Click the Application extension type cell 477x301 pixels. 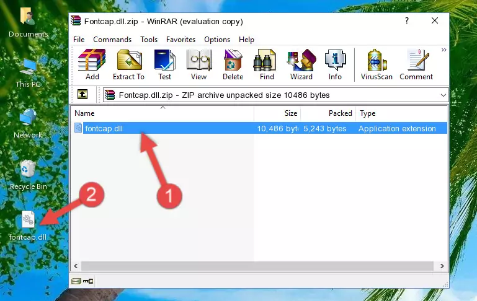tap(397, 128)
